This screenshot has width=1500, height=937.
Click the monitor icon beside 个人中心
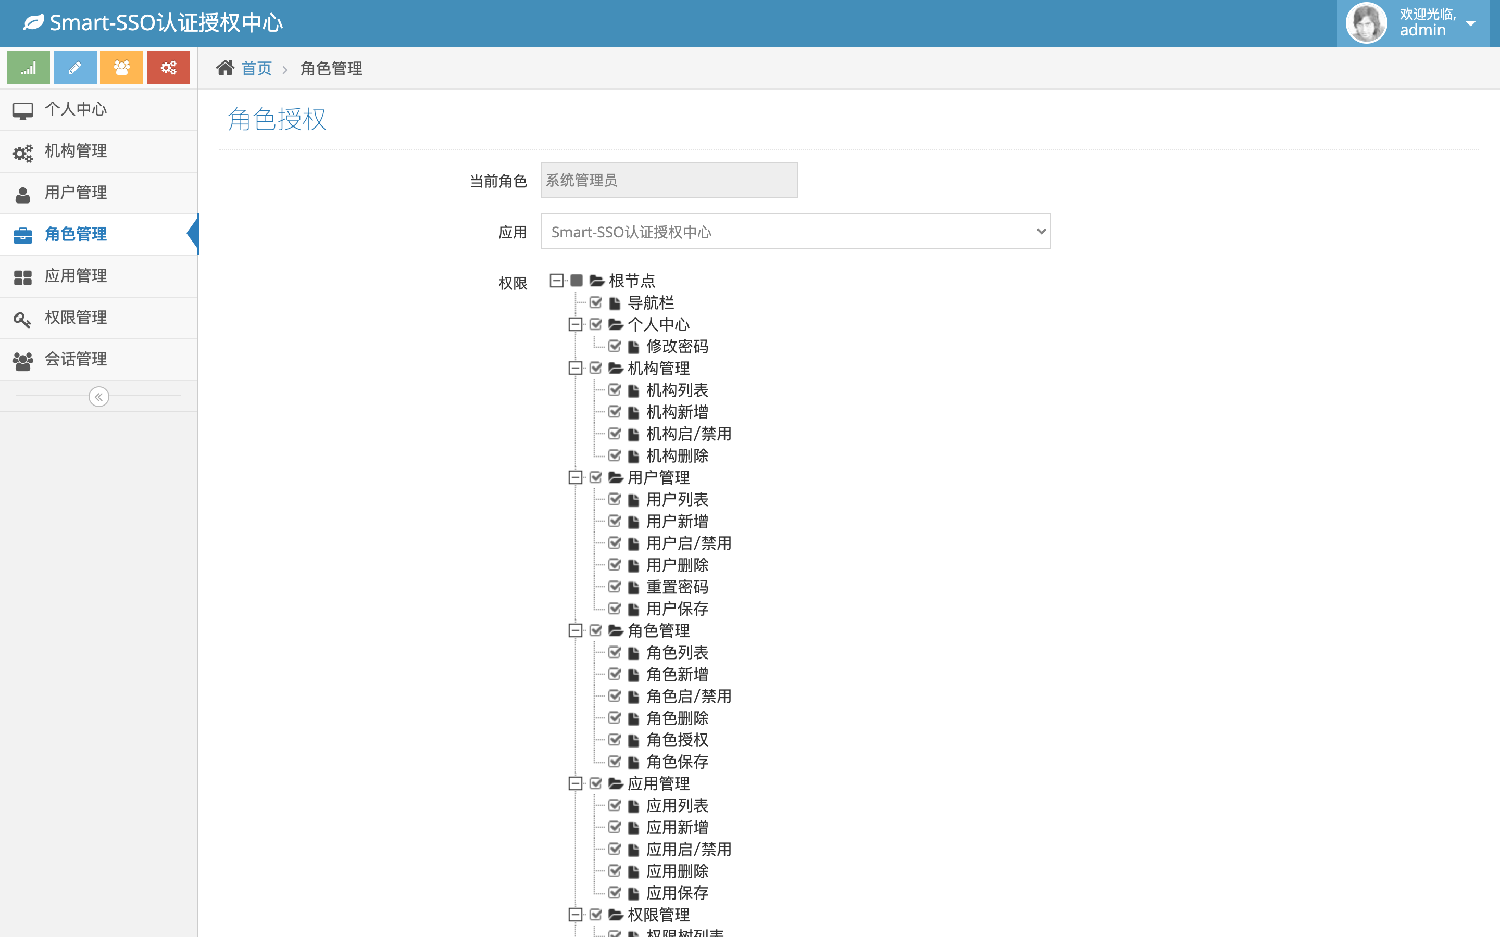pyautogui.click(x=23, y=111)
